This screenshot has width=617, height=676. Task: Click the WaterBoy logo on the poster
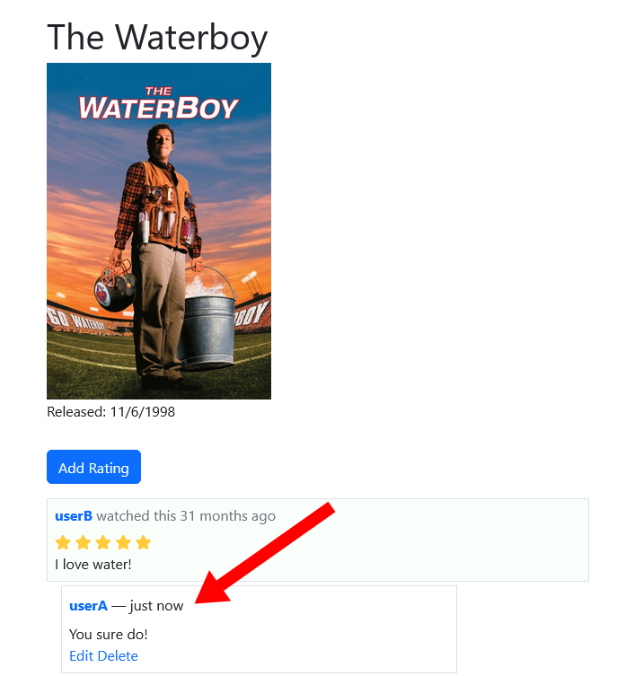point(158,103)
